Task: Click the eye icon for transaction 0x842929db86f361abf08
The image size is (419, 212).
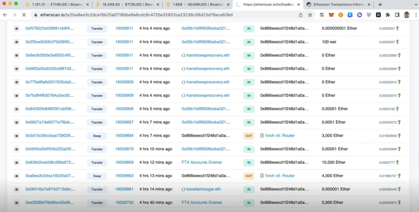Action: coord(16,109)
